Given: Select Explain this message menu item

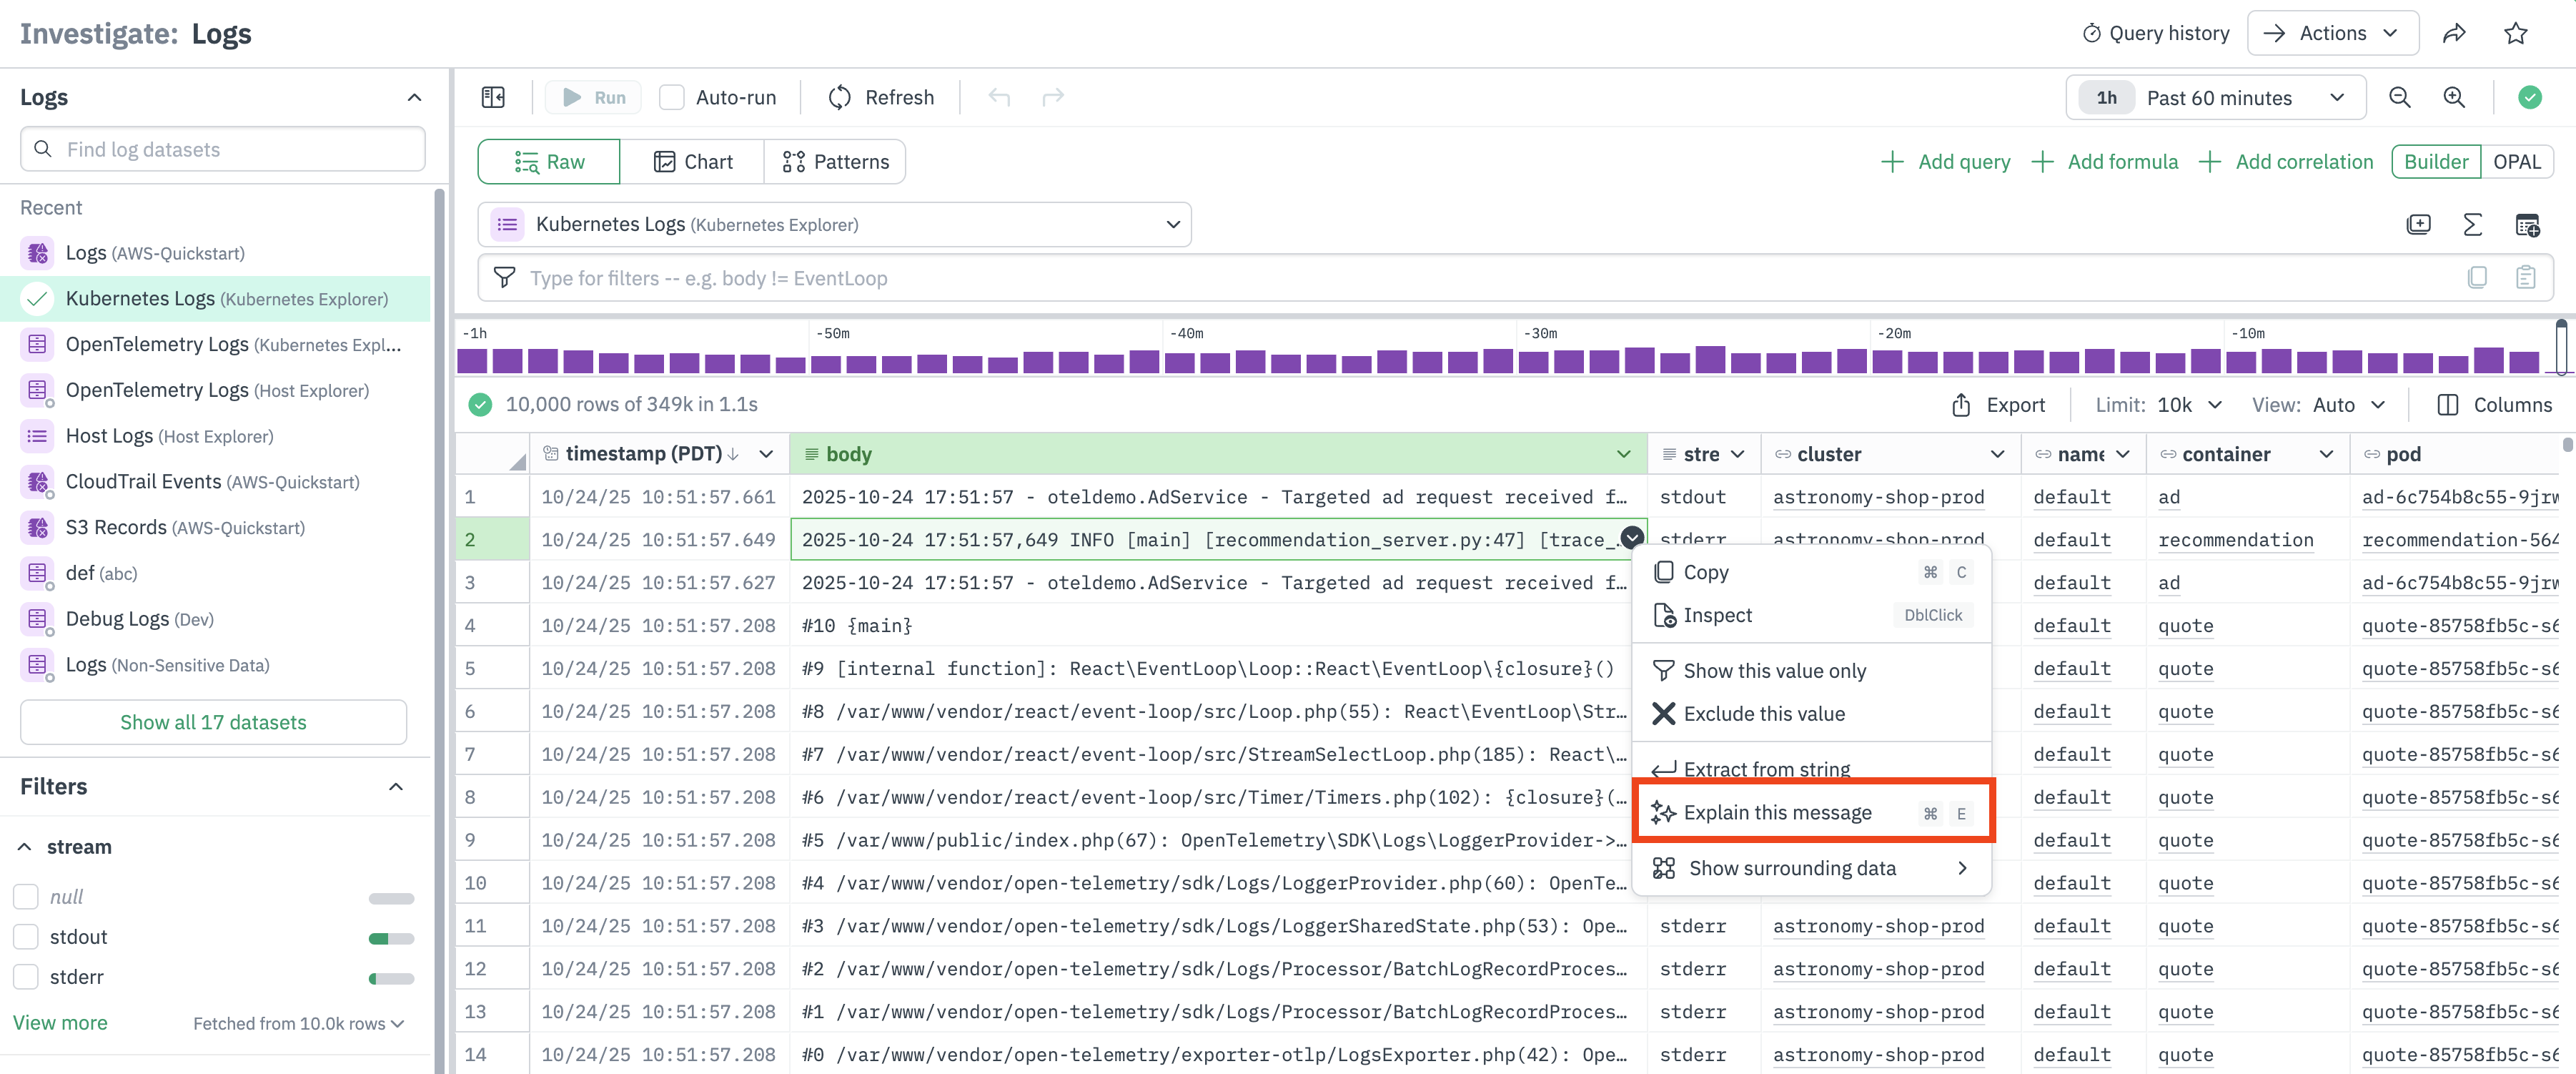Looking at the screenshot, I should coord(1777,813).
